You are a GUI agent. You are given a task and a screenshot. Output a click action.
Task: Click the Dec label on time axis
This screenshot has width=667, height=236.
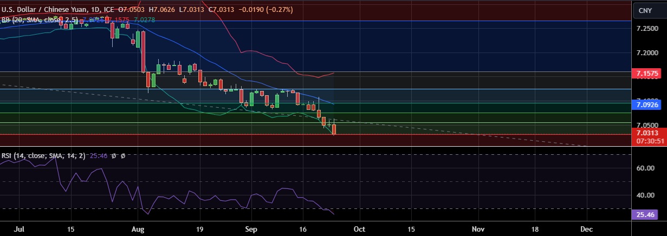coord(586,229)
